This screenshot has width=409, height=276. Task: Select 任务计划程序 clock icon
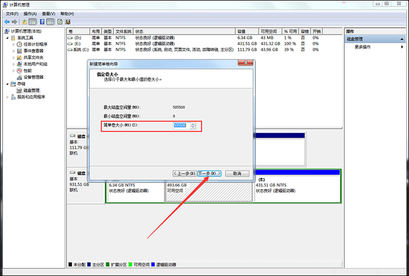[19, 44]
